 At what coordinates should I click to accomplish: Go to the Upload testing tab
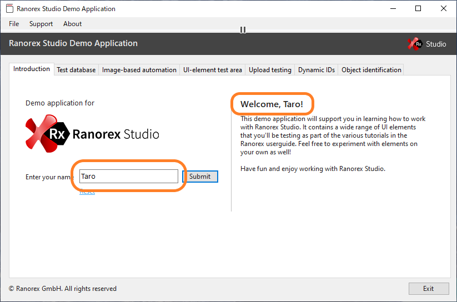pyautogui.click(x=270, y=70)
